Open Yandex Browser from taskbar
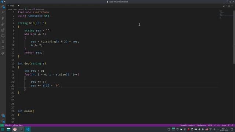This screenshot has height=132, width=235. coord(15,129)
